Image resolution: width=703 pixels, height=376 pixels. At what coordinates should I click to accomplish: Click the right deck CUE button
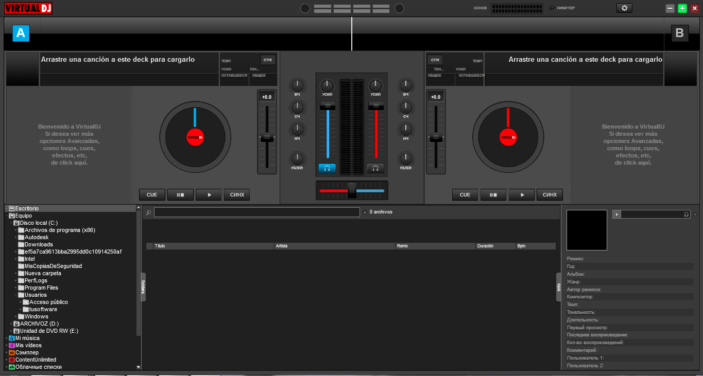(465, 195)
